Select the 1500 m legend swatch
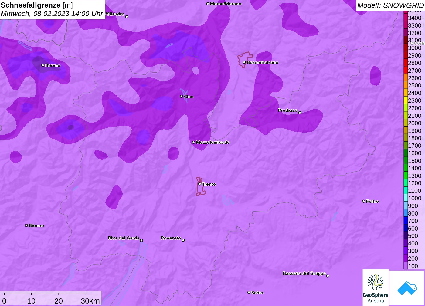The width and height of the screenshot is (425, 306). 406,160
